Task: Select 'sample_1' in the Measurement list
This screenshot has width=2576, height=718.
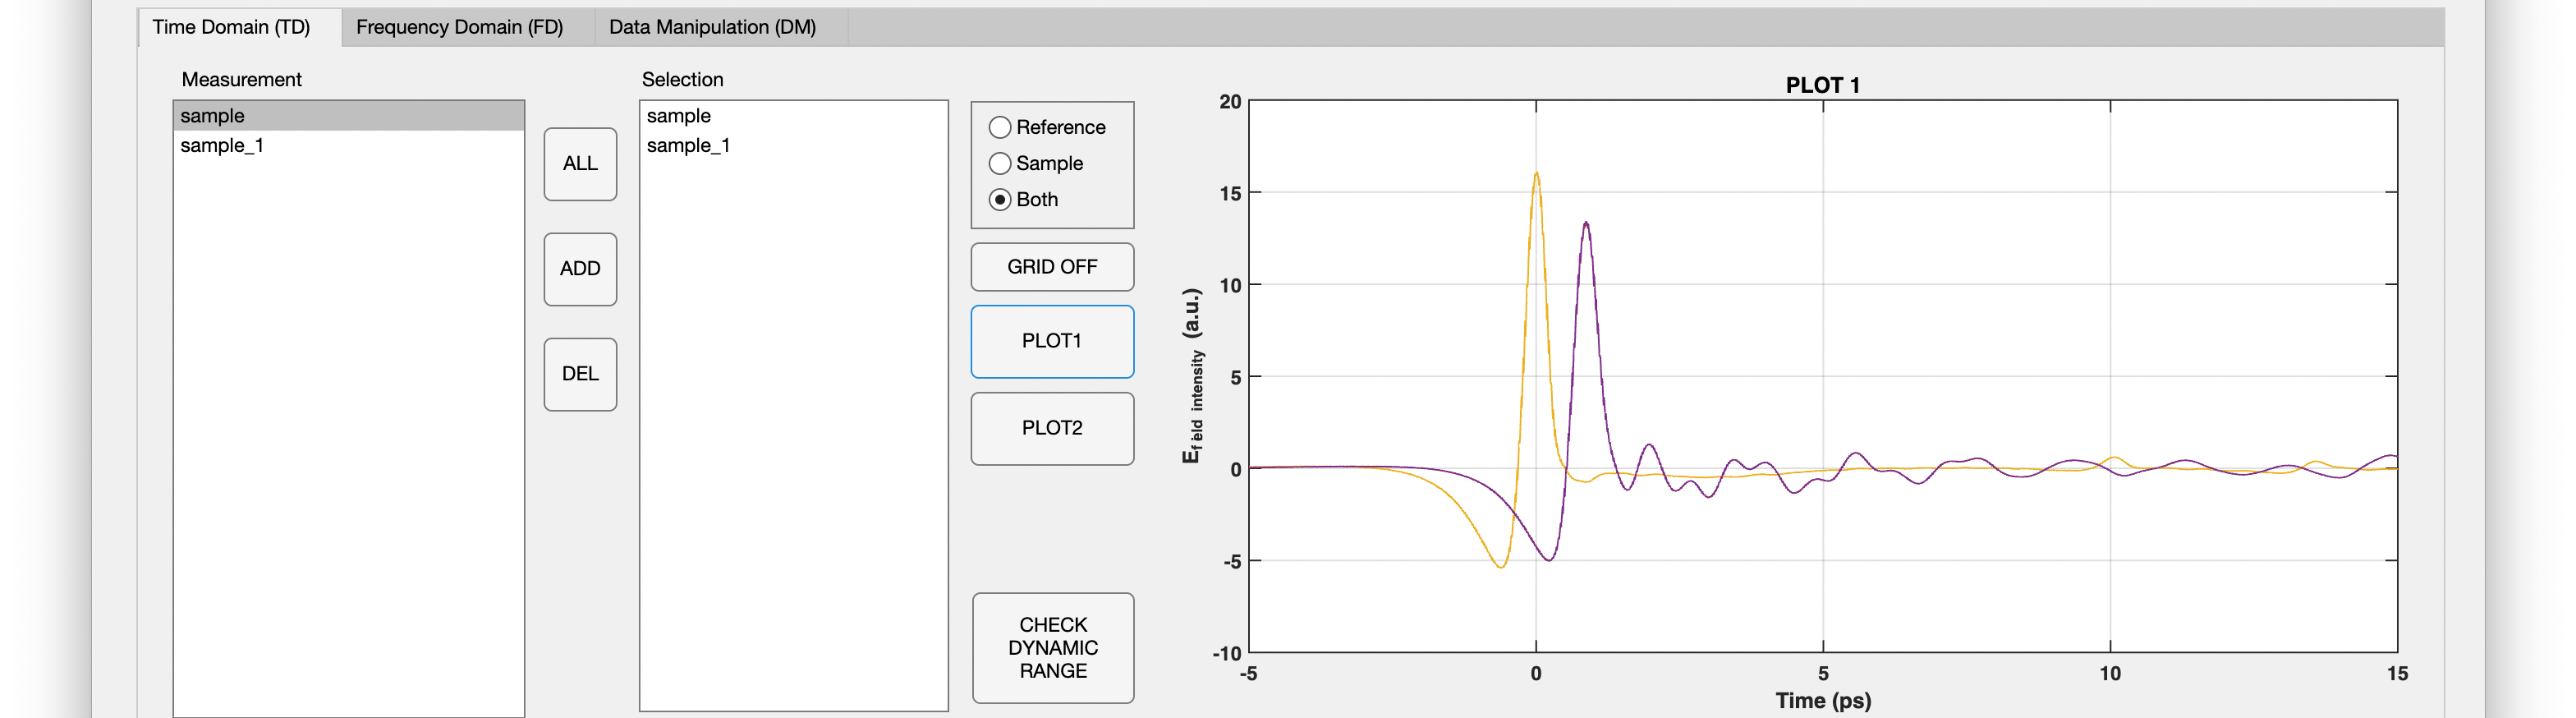Action: coord(348,146)
